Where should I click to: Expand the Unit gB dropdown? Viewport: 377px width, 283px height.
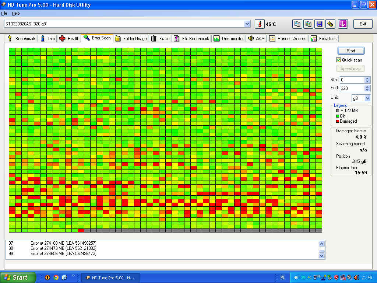pos(367,98)
